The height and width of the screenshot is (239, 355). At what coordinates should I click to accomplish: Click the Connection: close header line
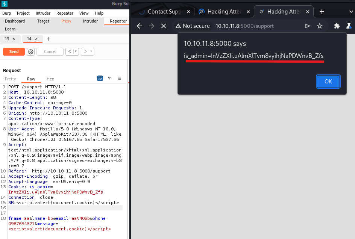tap(30, 197)
